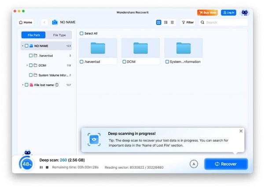Switch to large grid thumbnail view
The height and width of the screenshot is (189, 265).
tap(158, 22)
